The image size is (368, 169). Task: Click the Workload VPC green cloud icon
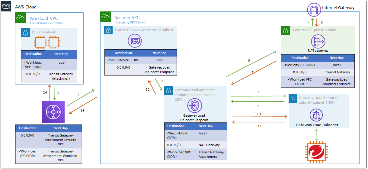pos(20,18)
